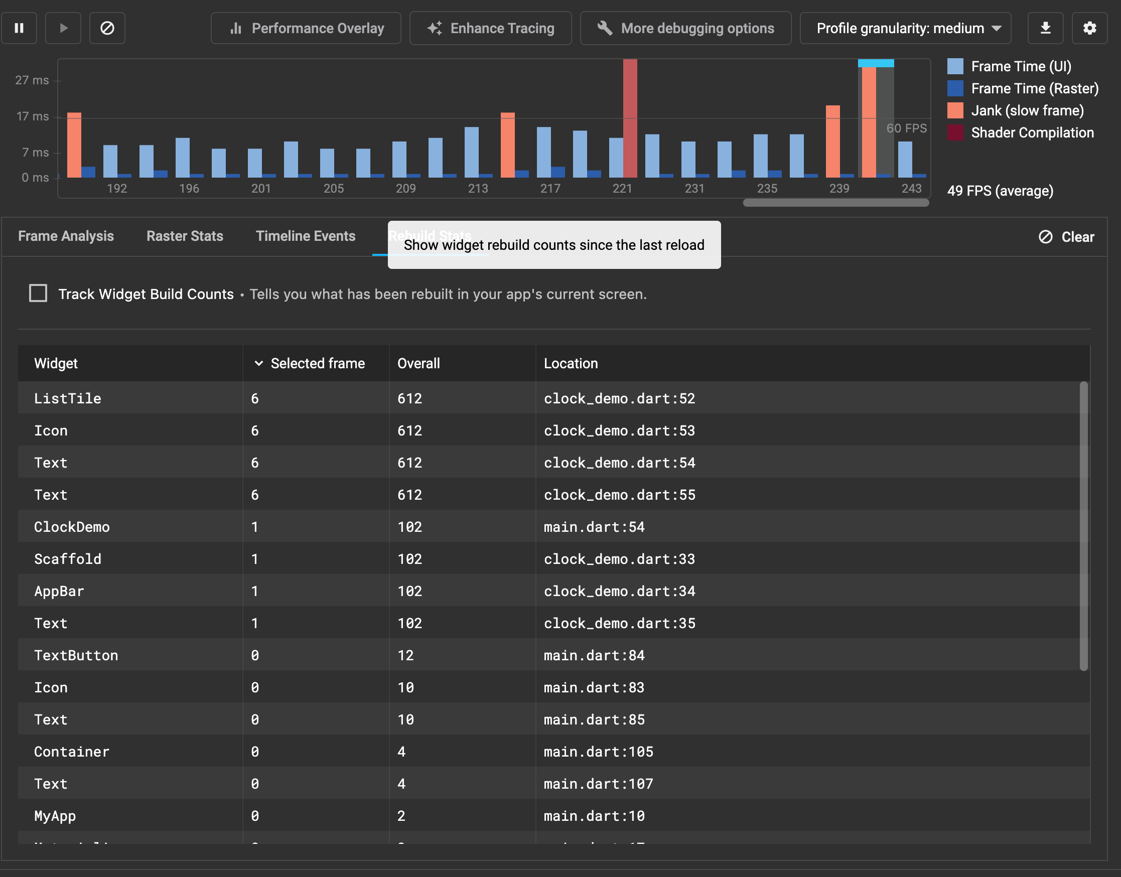The image size is (1121, 877).
Task: Click the download export data icon
Action: pos(1045,28)
